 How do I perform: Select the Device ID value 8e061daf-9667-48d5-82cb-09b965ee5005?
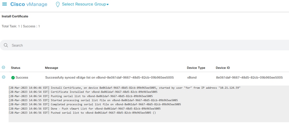pyautogui.click(x=249, y=77)
